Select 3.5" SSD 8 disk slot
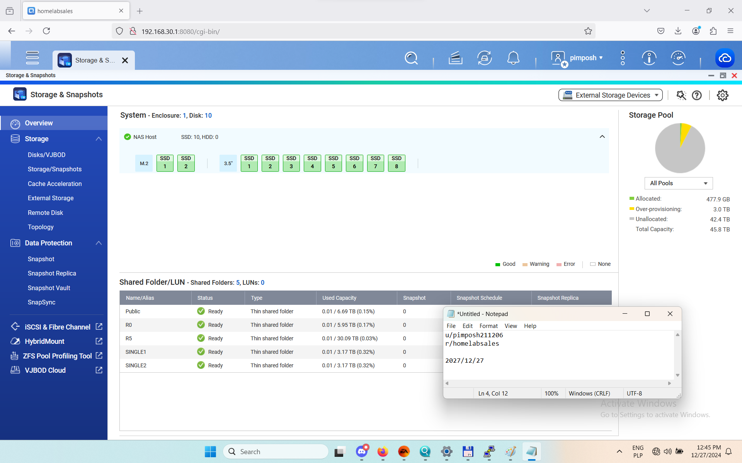 coord(397,163)
